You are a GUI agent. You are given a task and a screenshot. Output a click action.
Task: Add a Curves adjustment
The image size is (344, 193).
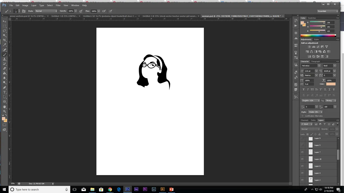click(x=318, y=47)
